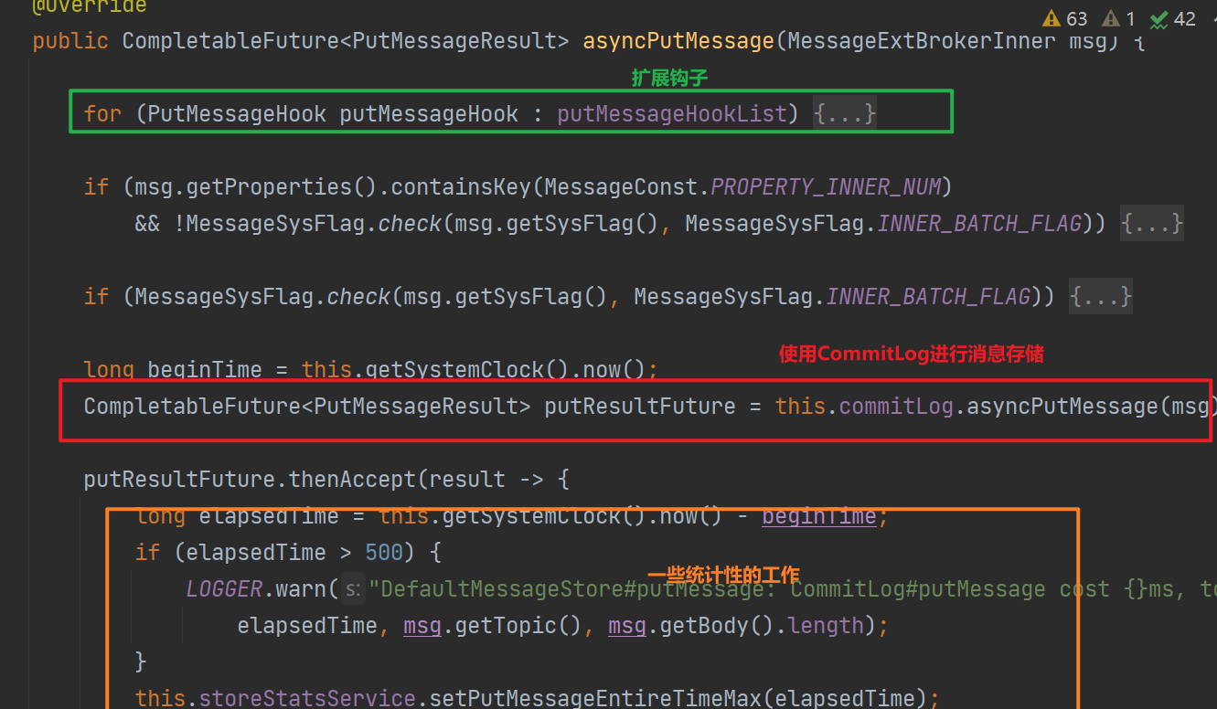Image resolution: width=1217 pixels, height=709 pixels.
Task: Expand the folded block on the single-line INNER_BATCH_FLAG if
Action: point(1101,296)
